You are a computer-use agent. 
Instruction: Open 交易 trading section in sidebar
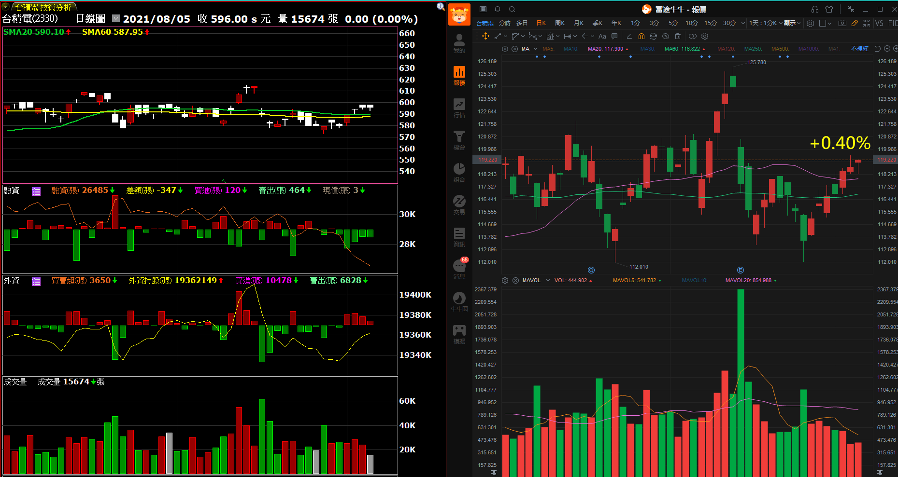click(x=459, y=205)
